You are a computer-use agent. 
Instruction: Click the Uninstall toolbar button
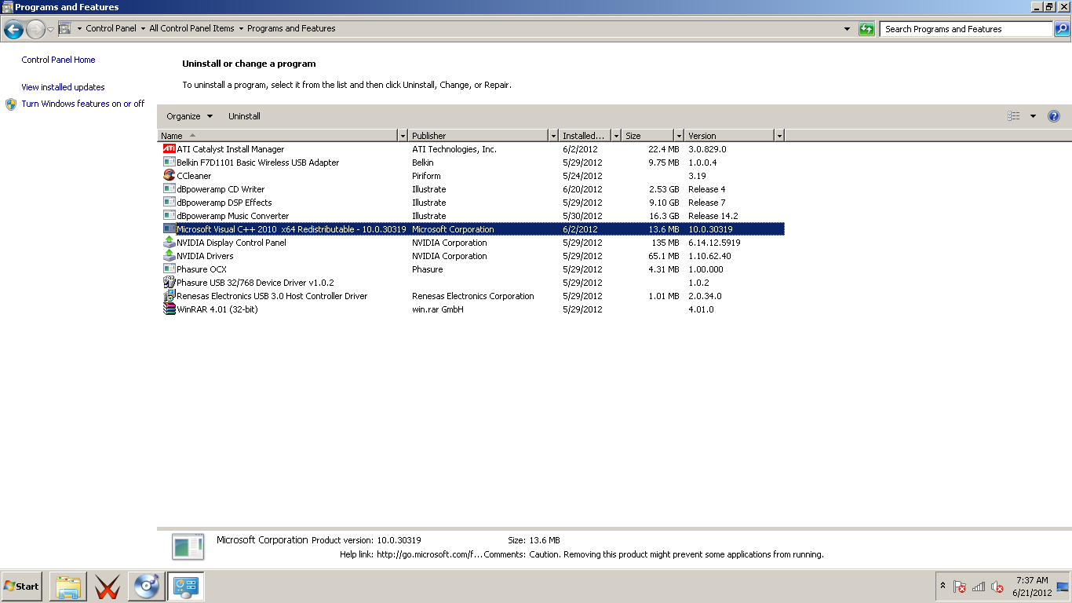pyautogui.click(x=244, y=116)
